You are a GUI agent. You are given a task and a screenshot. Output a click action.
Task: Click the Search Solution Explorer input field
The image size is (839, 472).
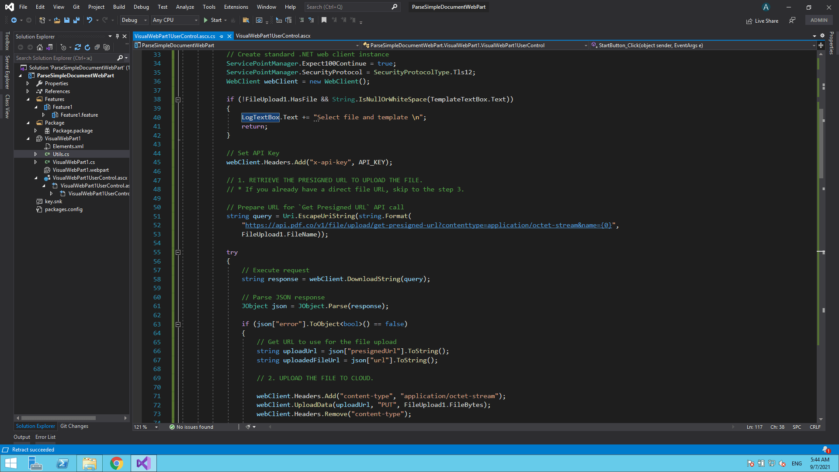[66, 58]
